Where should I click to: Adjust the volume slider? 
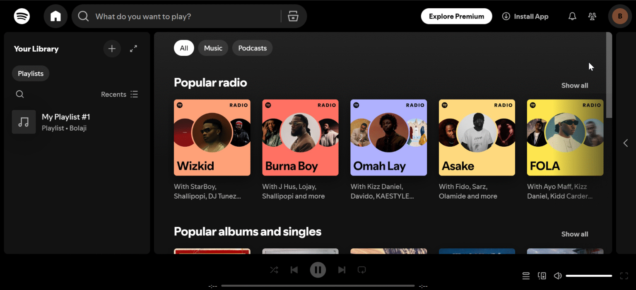click(589, 276)
